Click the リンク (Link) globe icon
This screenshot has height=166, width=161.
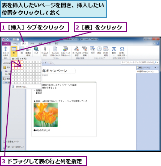tap(36, 49)
